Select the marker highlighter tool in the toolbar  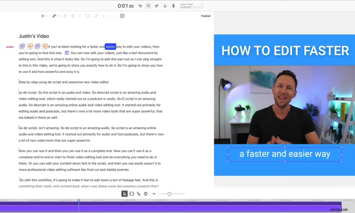[54, 16]
